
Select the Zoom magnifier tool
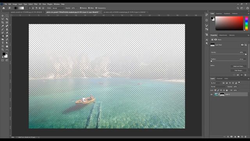[3, 50]
